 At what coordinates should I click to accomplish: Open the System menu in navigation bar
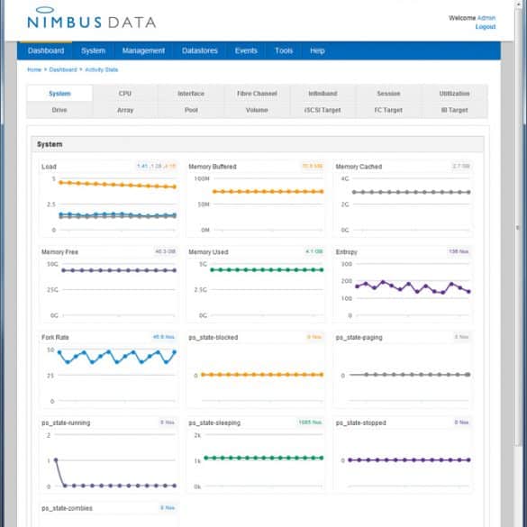click(93, 50)
